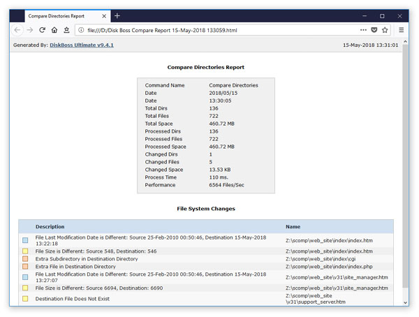This screenshot has width=419, height=317.
Task: Maximize the browser window
Action: (x=382, y=16)
